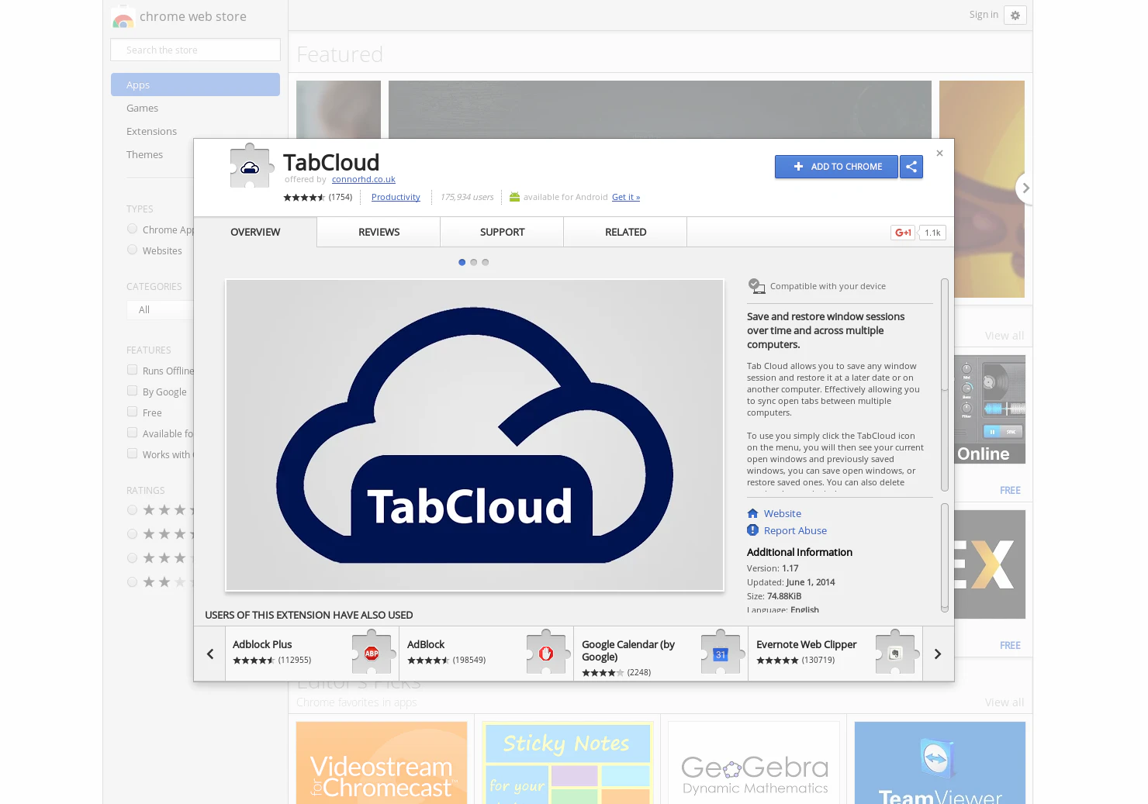
Task: Select the Chrome Apps type radio button
Action: click(x=133, y=229)
